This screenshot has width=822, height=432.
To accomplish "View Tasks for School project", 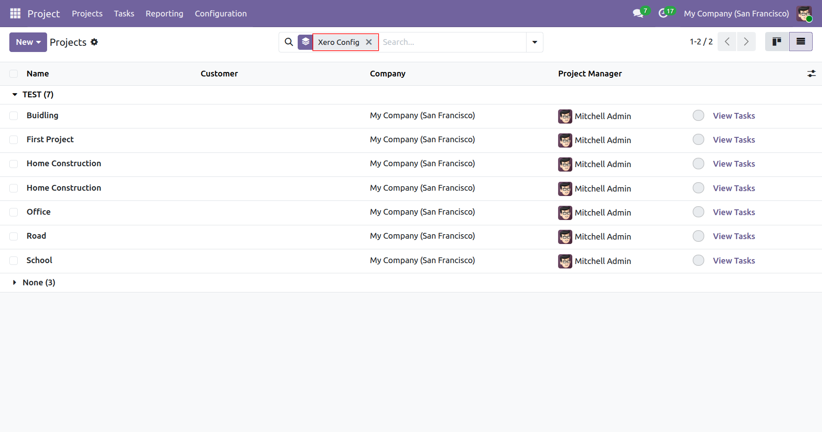I will (x=734, y=260).
